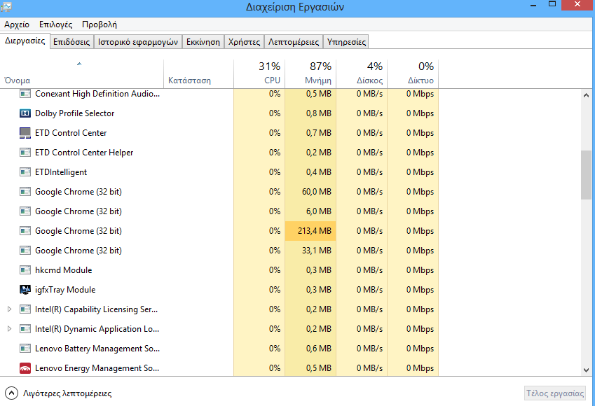595x406 pixels.
Task: Select the Conexant High Definition Audio... name
Action: [x=97, y=94]
